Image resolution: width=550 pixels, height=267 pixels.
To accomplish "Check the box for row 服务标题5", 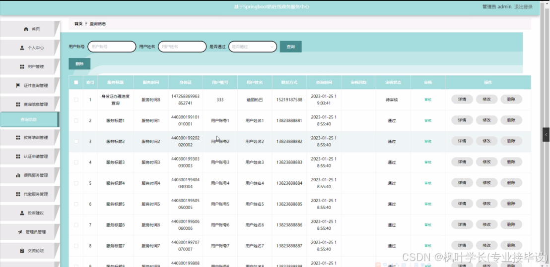I will pos(76,204).
